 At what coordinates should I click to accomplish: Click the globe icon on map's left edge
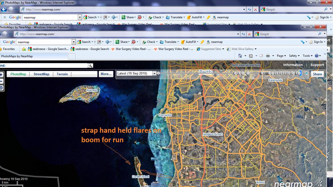coord(1,88)
